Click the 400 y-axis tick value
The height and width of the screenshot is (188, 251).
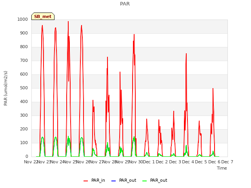pos(24,102)
